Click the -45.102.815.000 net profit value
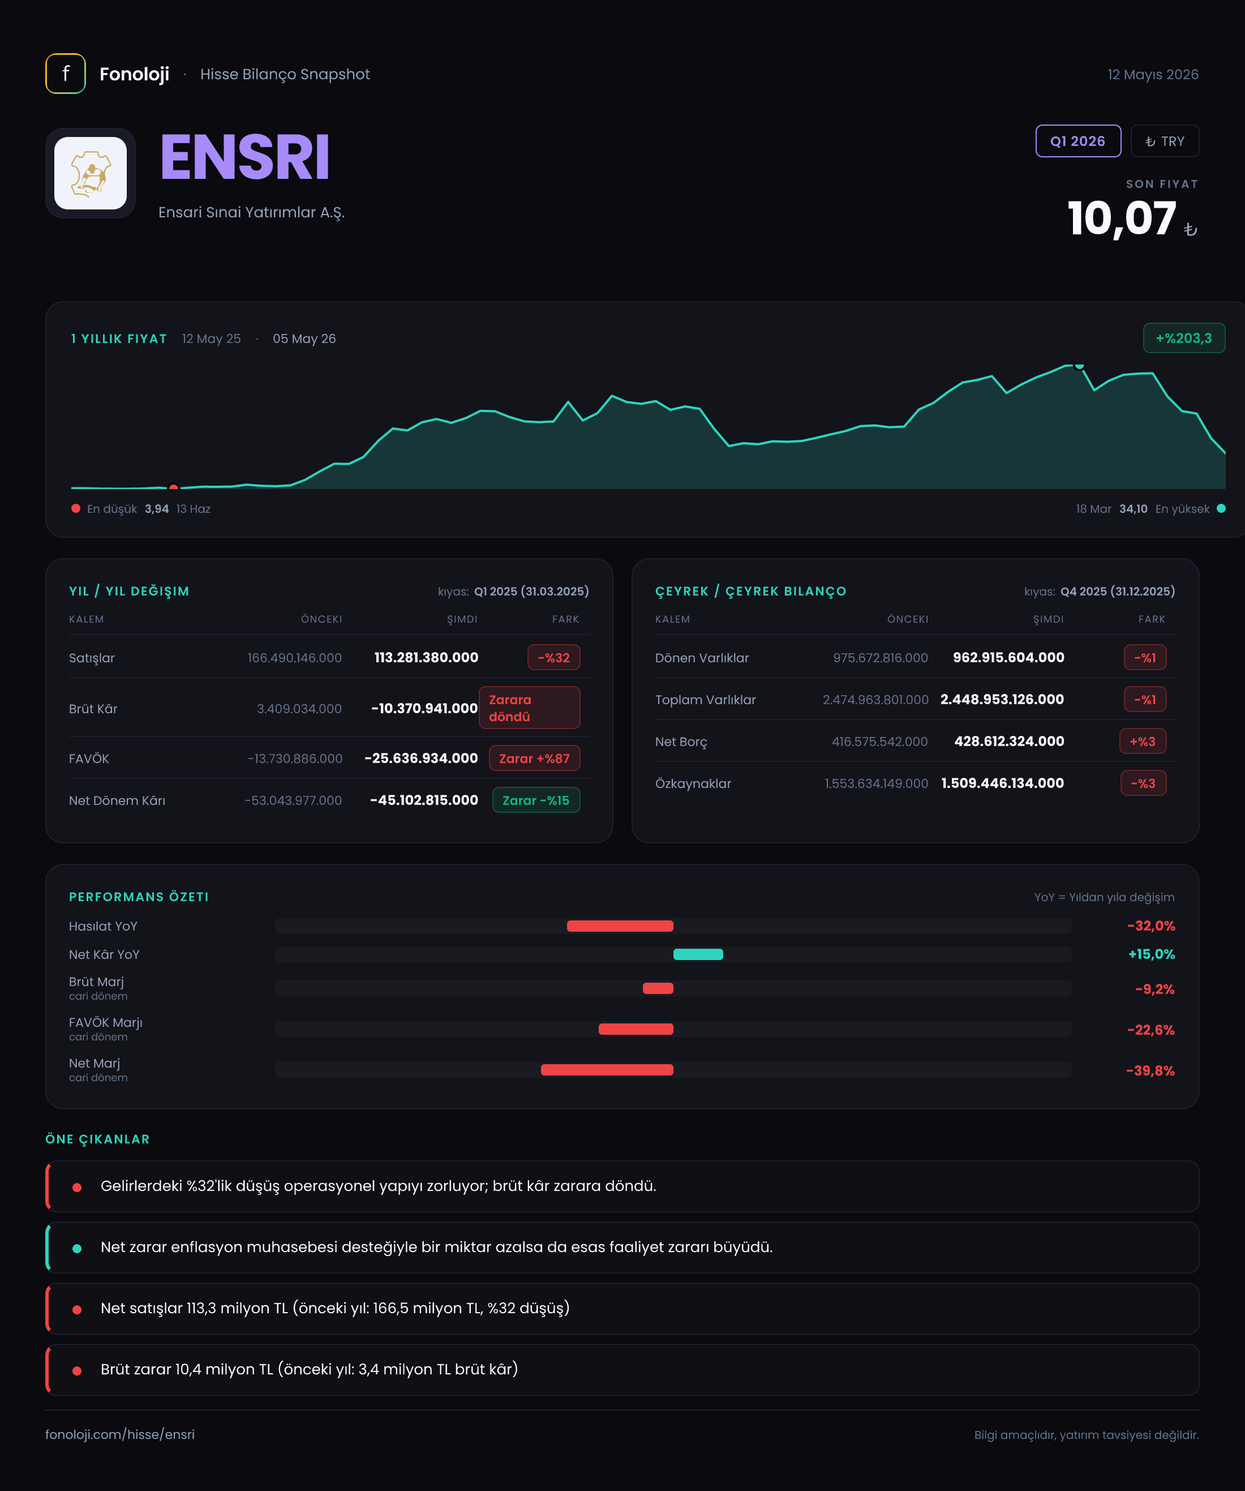This screenshot has height=1491, width=1245. (424, 800)
